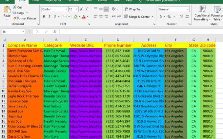Toggle bold formatting
This screenshot has height=139, width=223.
pos(44,16)
